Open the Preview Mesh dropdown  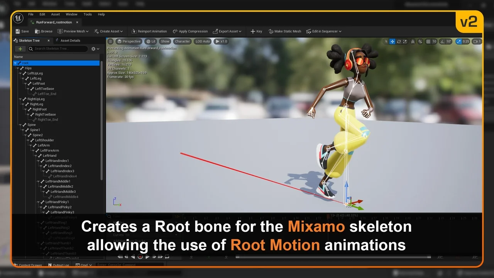73,31
